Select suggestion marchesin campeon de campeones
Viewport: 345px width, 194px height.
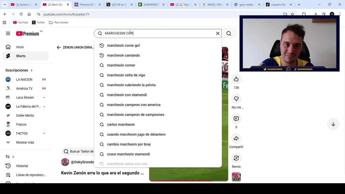[158, 115]
